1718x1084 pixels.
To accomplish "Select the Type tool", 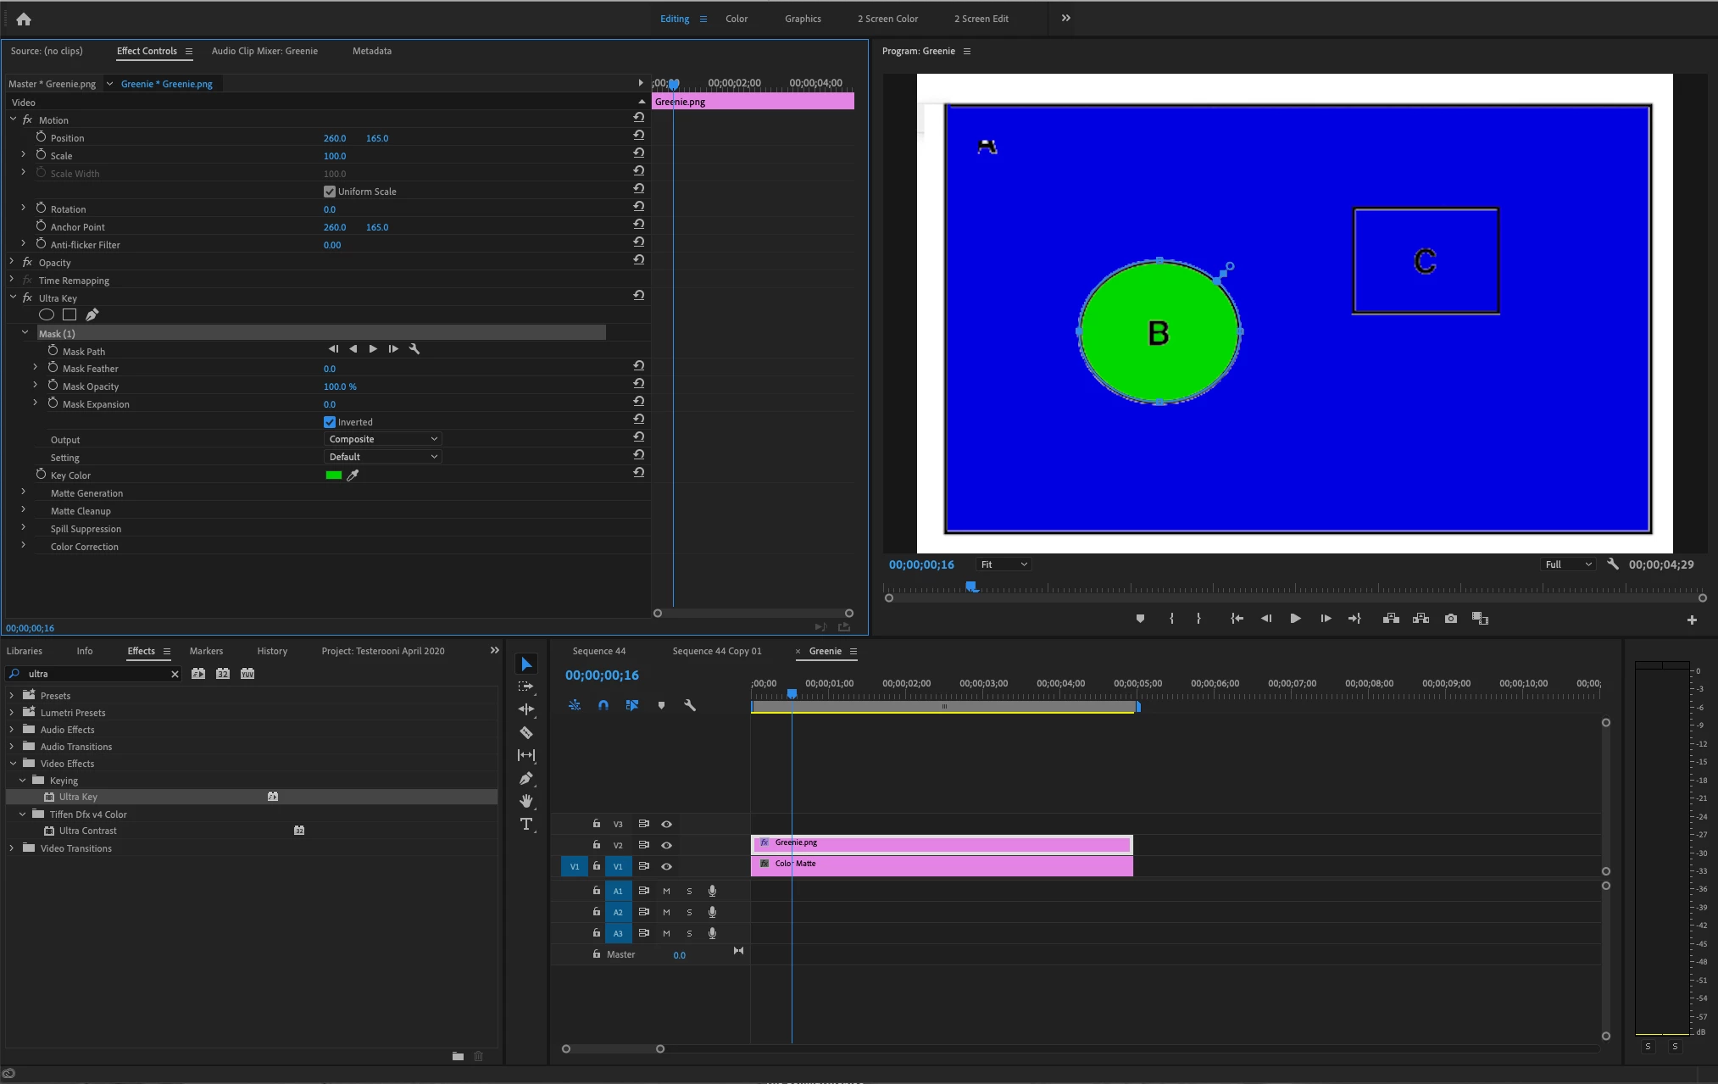I will [526, 824].
